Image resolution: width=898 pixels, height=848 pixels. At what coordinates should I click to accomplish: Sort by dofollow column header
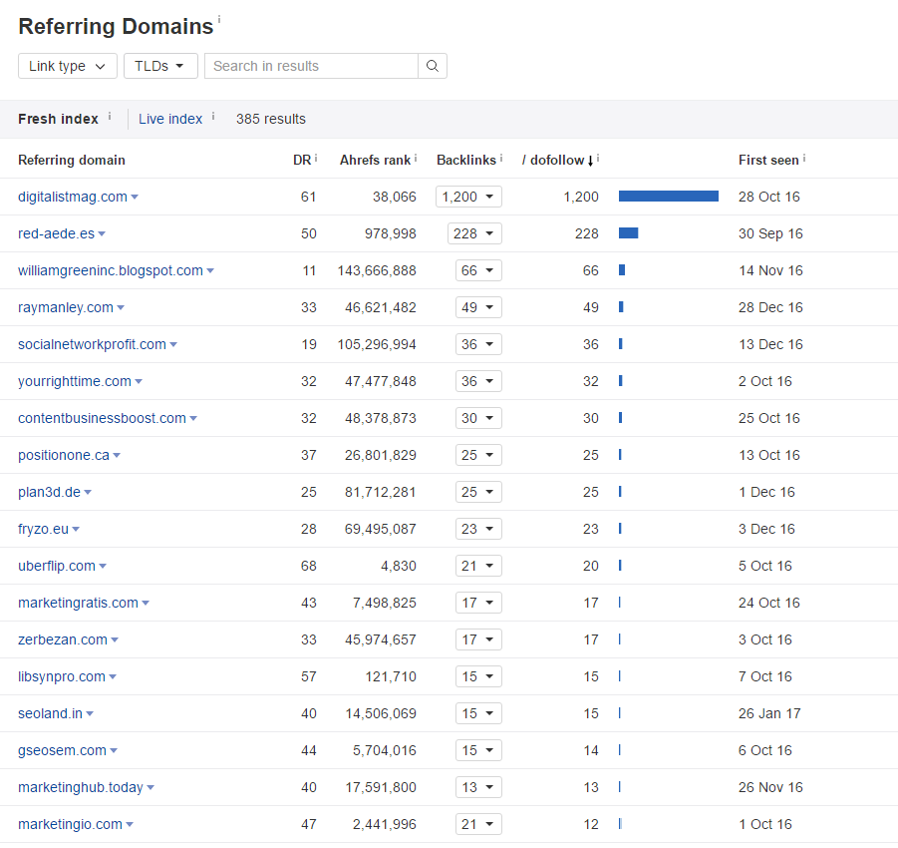557,160
